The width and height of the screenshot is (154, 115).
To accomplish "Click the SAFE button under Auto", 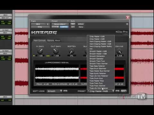I will [73, 27].
